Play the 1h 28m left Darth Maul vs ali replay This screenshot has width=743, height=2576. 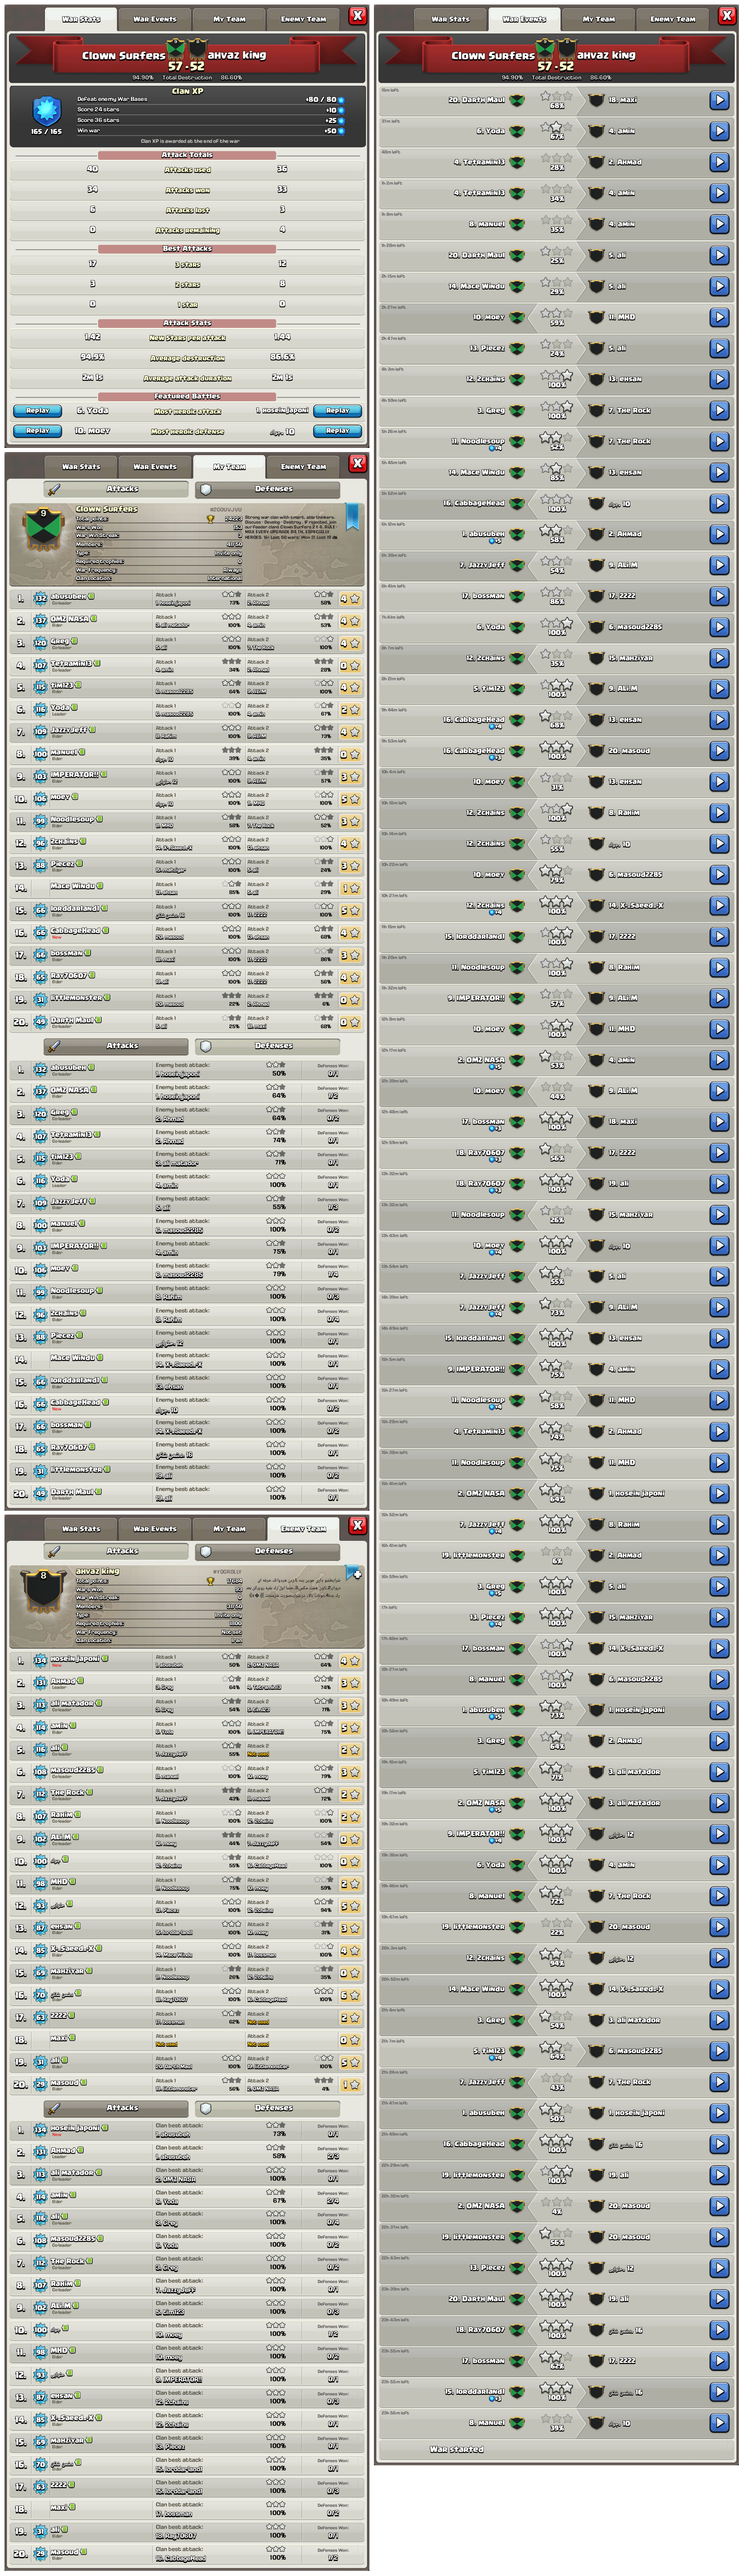click(719, 255)
